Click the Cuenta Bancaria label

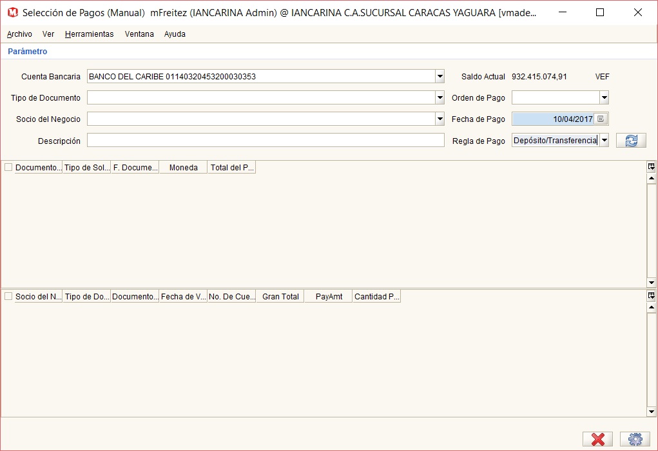51,77
